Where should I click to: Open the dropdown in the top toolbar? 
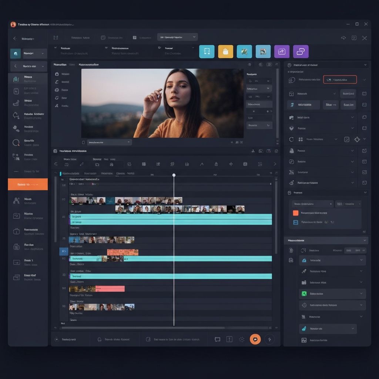click(x=177, y=37)
